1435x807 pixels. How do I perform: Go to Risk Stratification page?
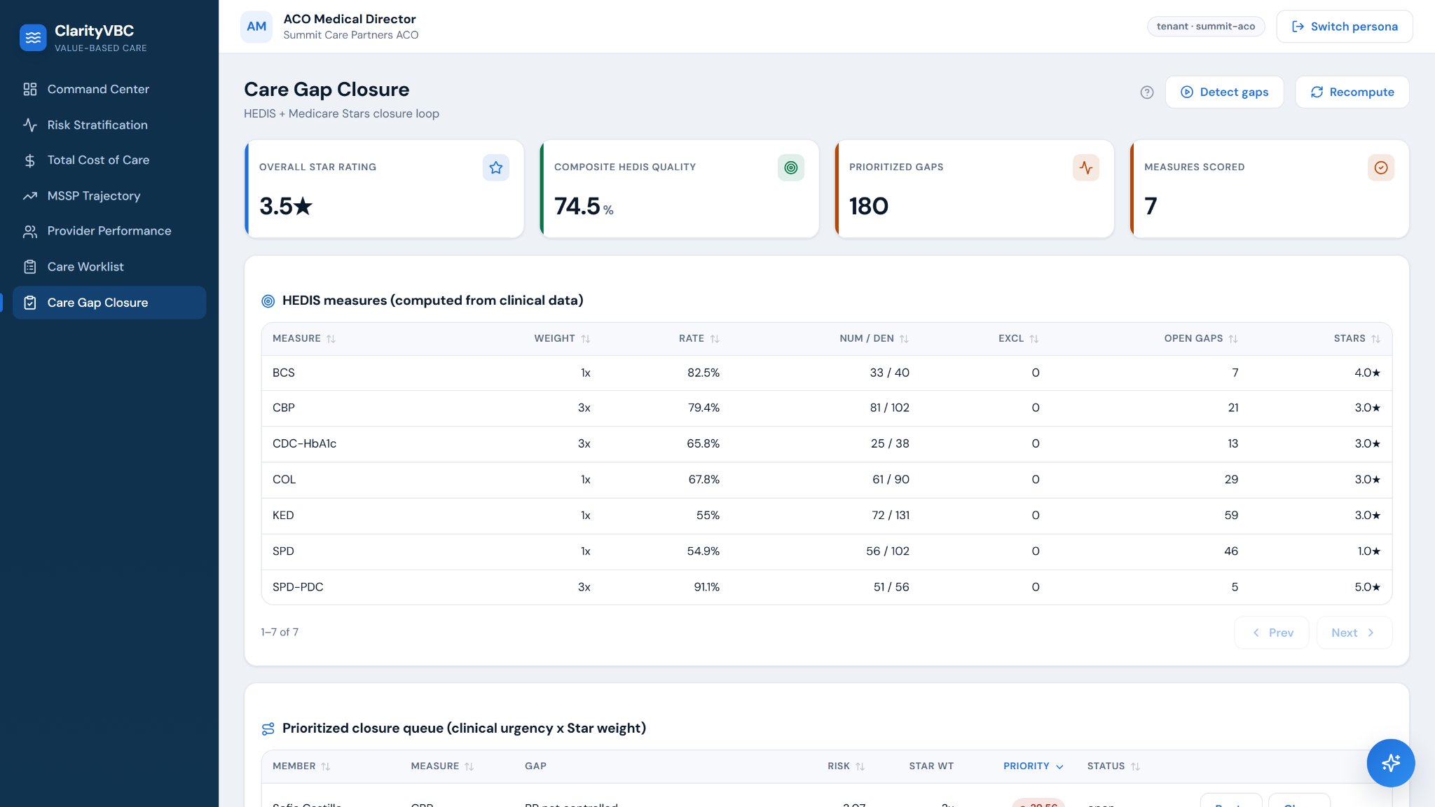[x=109, y=125]
